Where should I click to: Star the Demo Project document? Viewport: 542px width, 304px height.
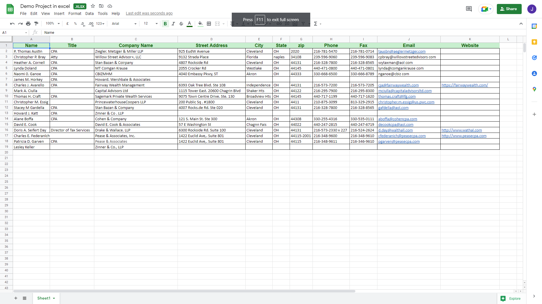point(93,6)
